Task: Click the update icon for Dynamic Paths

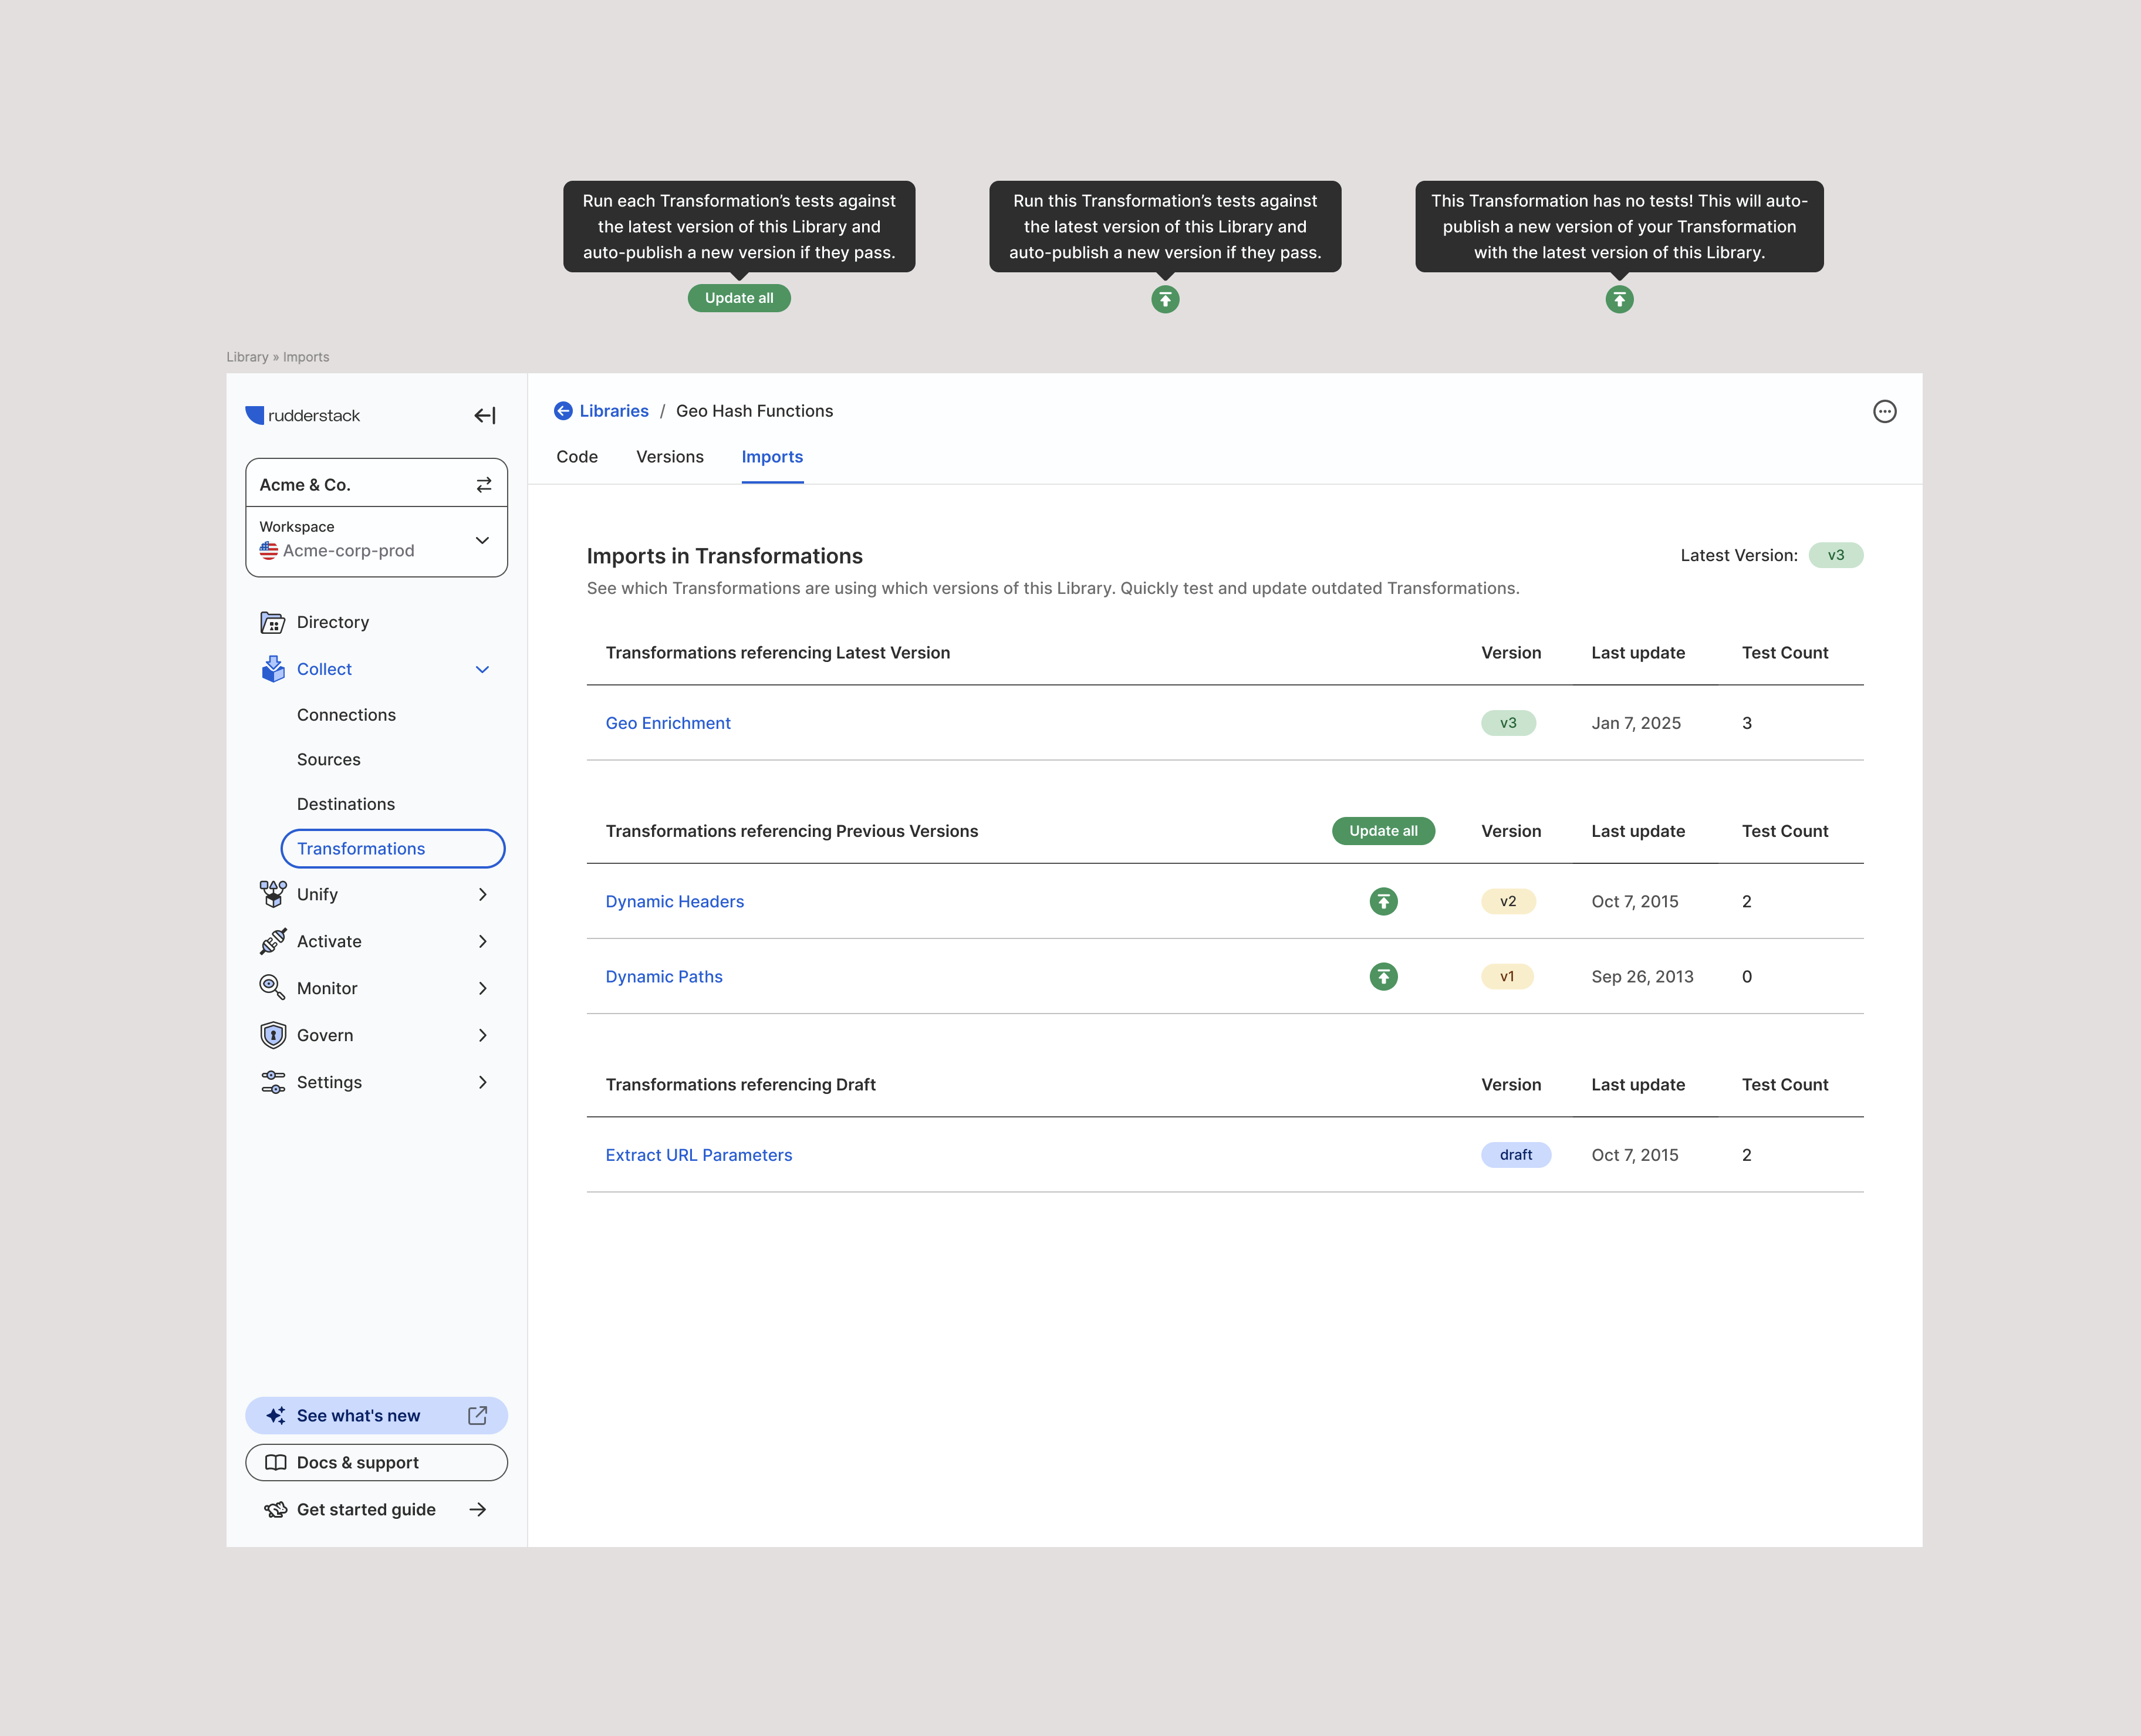Action: (x=1383, y=976)
